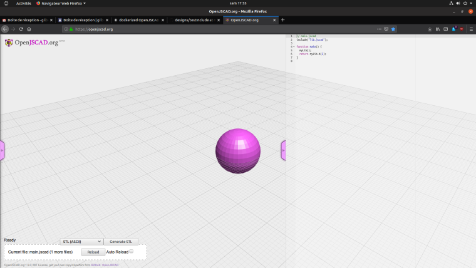The width and height of the screenshot is (476, 268).
Task: Toggle the blue bookmark star
Action: click(x=393, y=29)
